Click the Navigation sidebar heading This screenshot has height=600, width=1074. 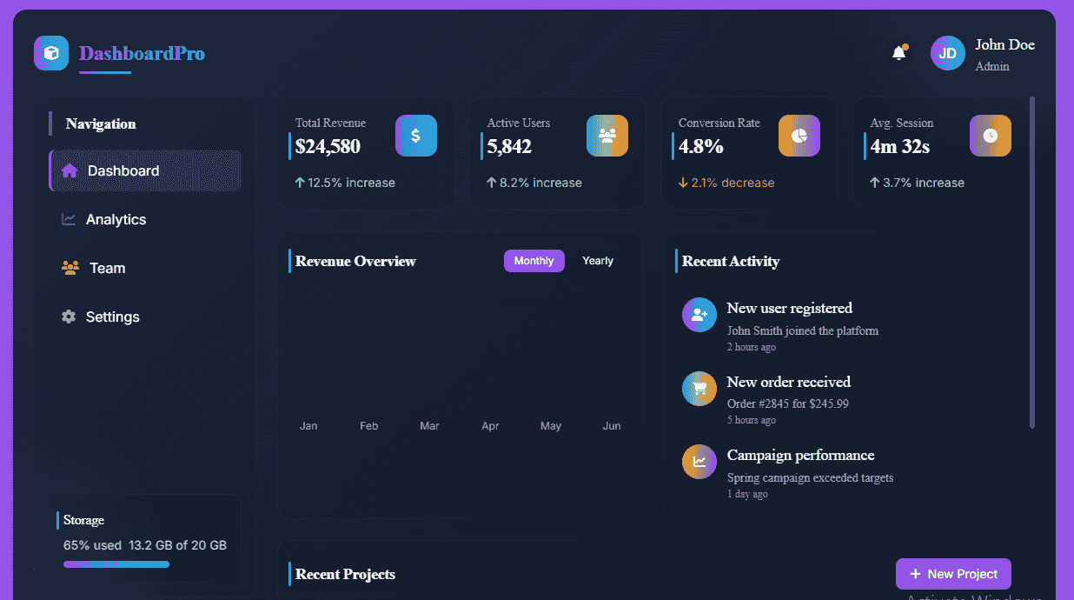point(101,123)
